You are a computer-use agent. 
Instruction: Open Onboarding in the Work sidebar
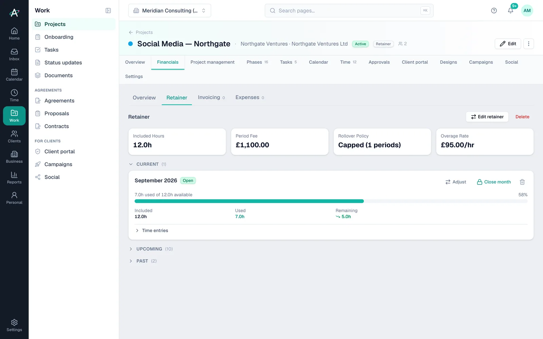coord(74,37)
